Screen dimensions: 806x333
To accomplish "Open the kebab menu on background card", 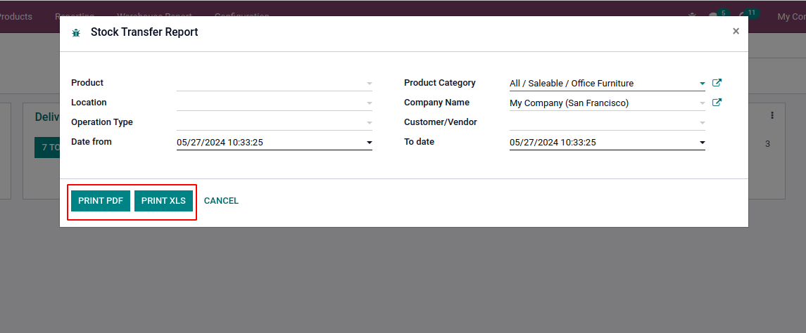I will pos(772,115).
